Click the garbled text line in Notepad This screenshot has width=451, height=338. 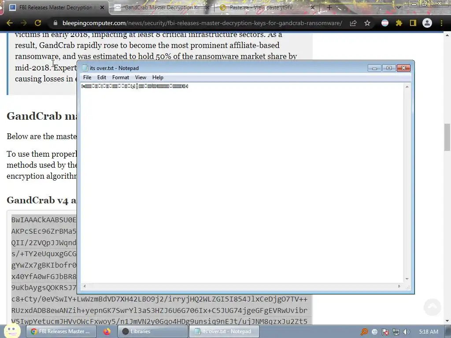coord(135,86)
